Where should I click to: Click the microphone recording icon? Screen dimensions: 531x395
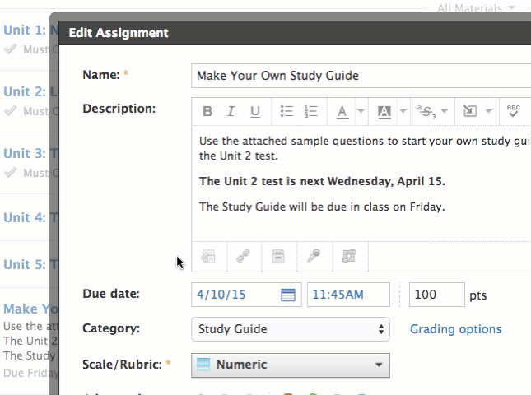coord(314,257)
